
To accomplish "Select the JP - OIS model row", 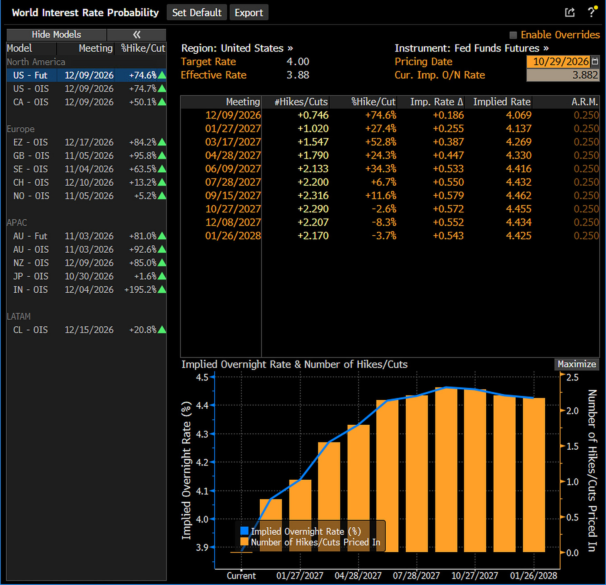I will pos(87,276).
